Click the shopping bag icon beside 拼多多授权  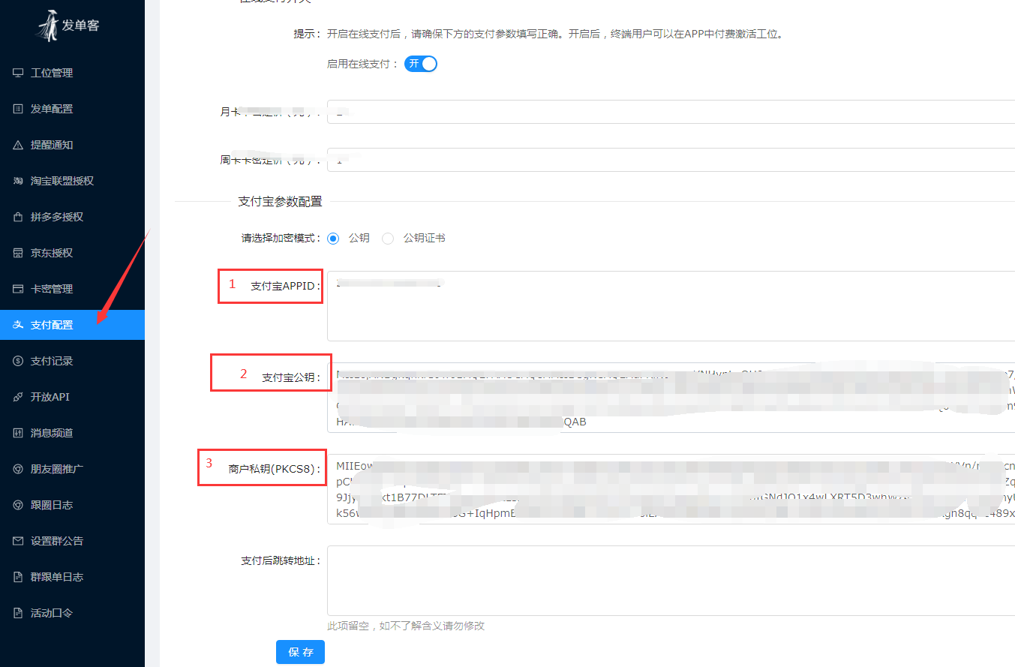tap(18, 217)
